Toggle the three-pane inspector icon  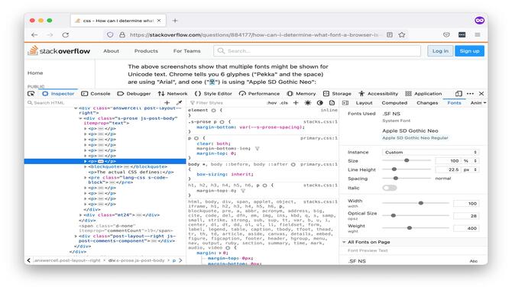click(x=345, y=103)
